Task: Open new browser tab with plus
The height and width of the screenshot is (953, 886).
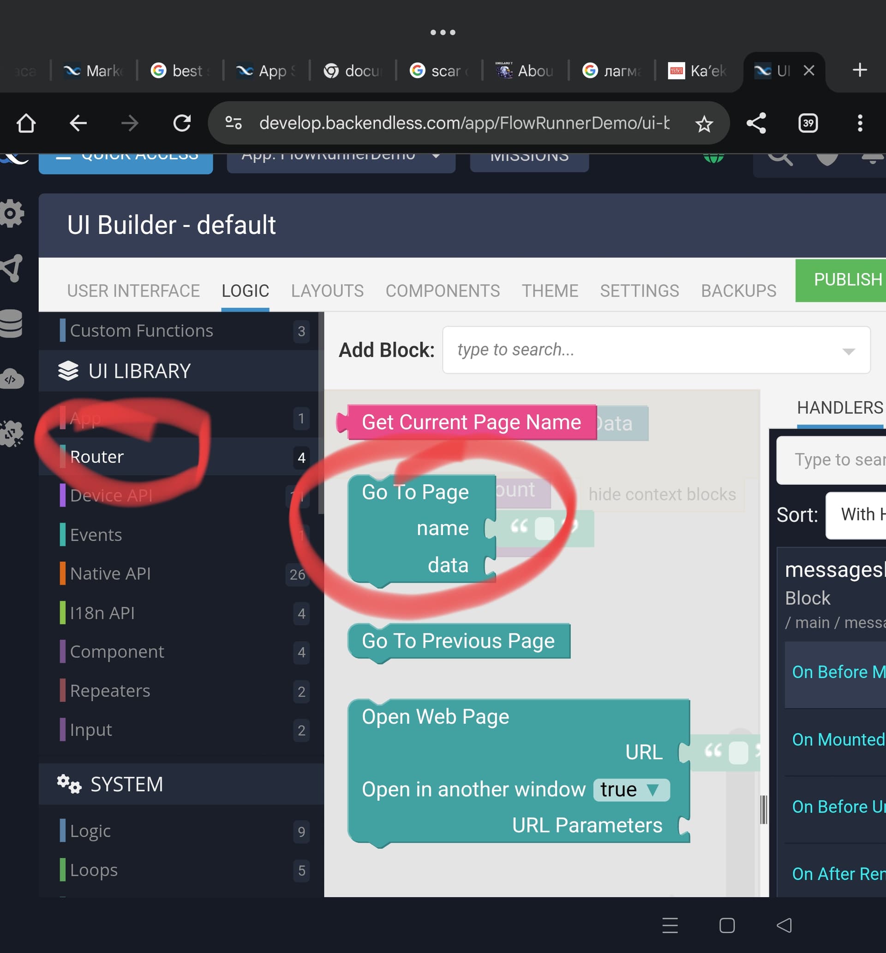Action: pyautogui.click(x=859, y=70)
